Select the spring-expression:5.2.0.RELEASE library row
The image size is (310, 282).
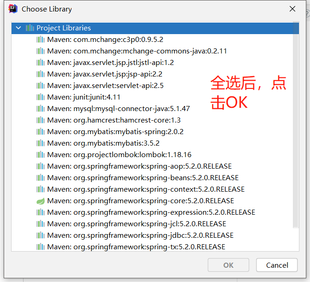click(x=151, y=212)
